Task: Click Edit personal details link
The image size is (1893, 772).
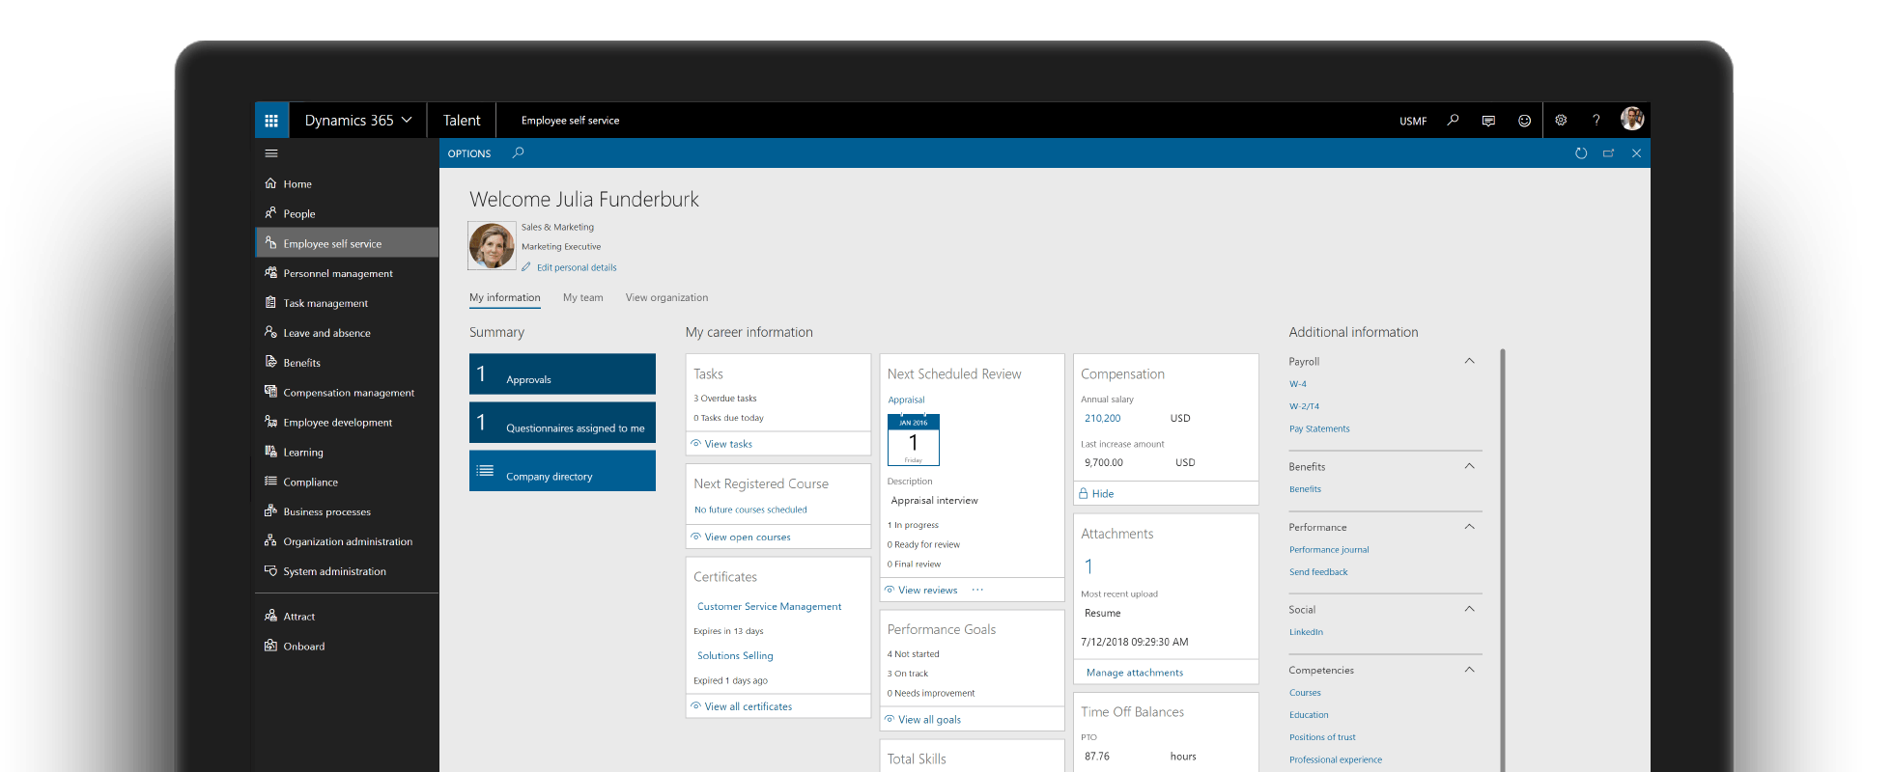Action: 577,267
